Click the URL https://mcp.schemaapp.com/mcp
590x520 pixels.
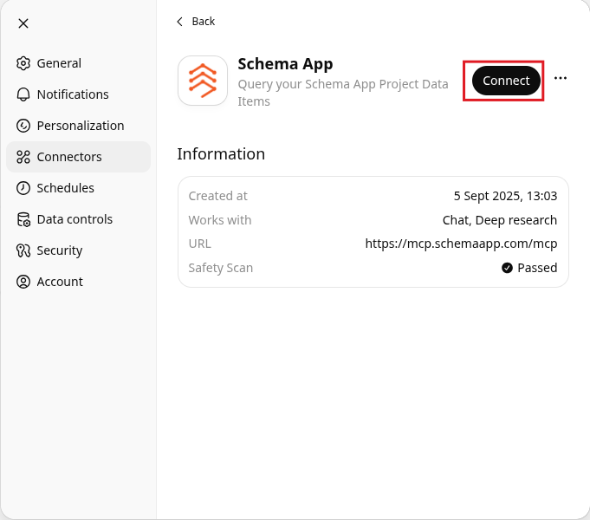coord(461,244)
